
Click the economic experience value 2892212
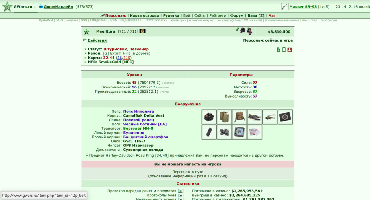pos(148,87)
